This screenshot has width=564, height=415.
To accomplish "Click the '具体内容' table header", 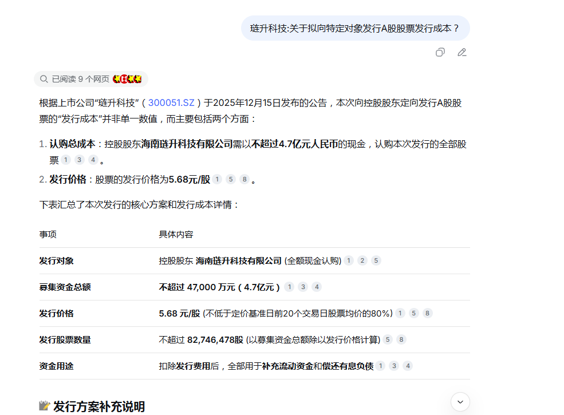I will pyautogui.click(x=176, y=235).
